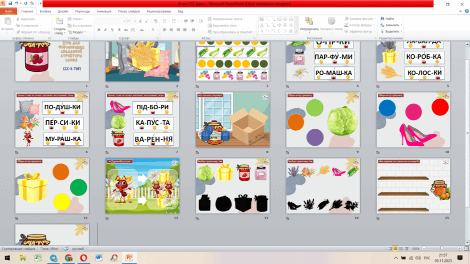This screenshot has height=264, width=470.
Task: Click РУС keyboard layout in system tray
Action: click(x=427, y=258)
